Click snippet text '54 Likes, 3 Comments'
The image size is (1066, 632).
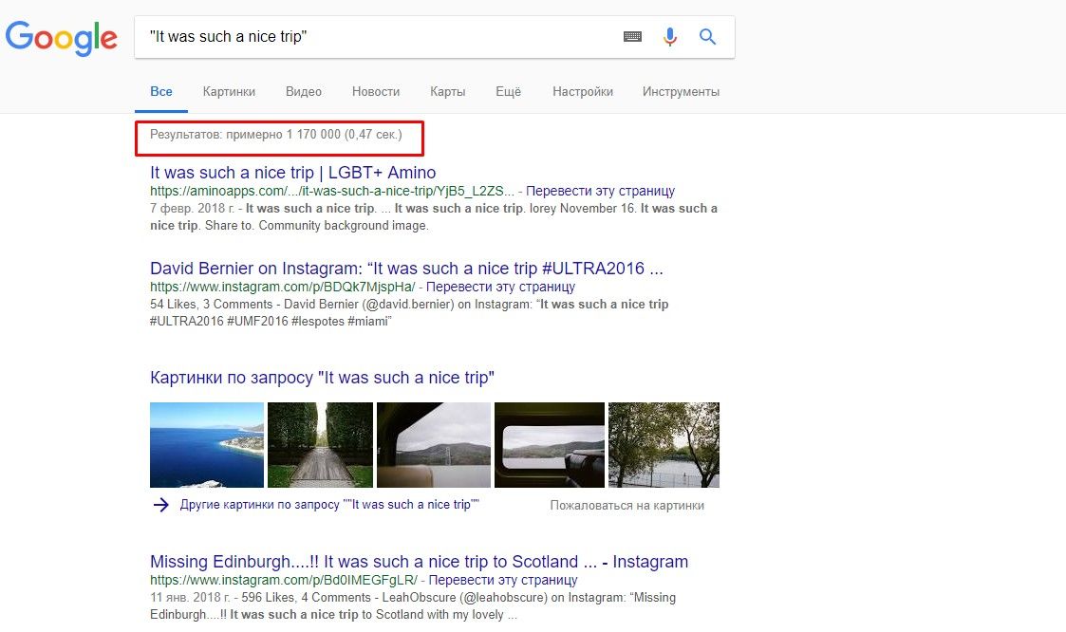(x=211, y=305)
